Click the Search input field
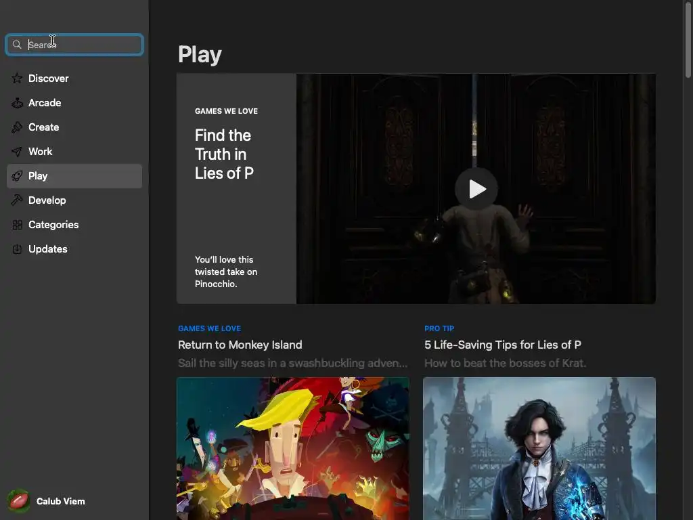Viewport: 693px width, 520px height. click(74, 45)
